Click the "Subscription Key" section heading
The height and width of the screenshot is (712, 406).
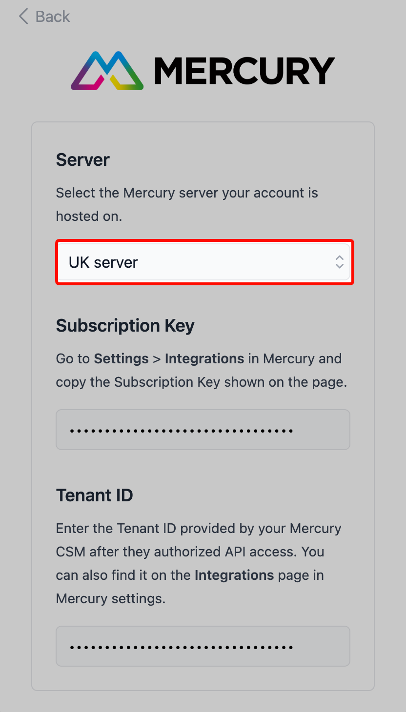[125, 325]
